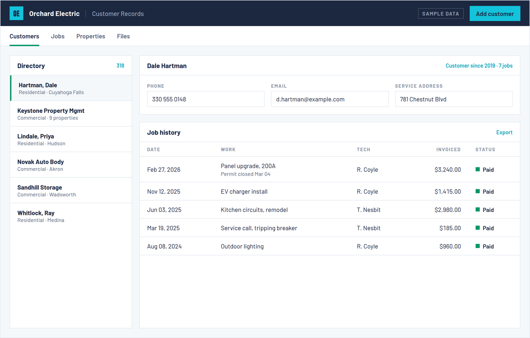Click the STATUS column header

click(x=485, y=150)
